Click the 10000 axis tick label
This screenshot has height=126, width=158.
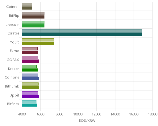click(x=78, y=114)
